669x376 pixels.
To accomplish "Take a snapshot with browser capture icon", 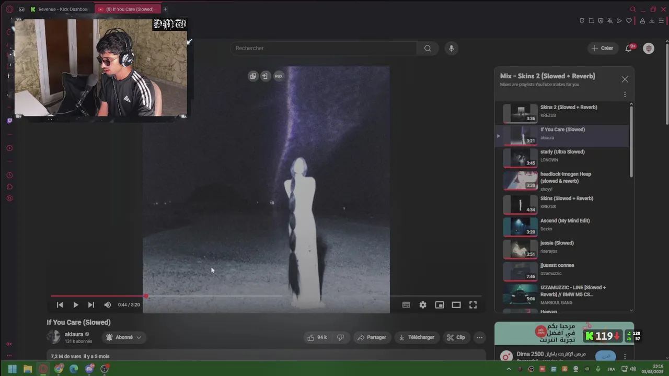I will click(591, 21).
